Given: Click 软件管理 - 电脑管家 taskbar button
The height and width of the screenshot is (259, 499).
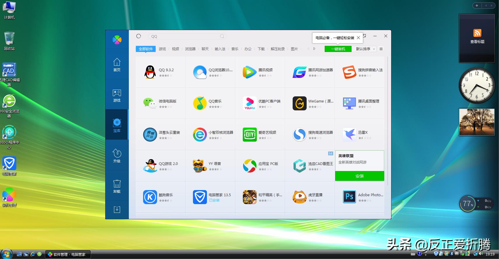Looking at the screenshot, I should [x=68, y=254].
